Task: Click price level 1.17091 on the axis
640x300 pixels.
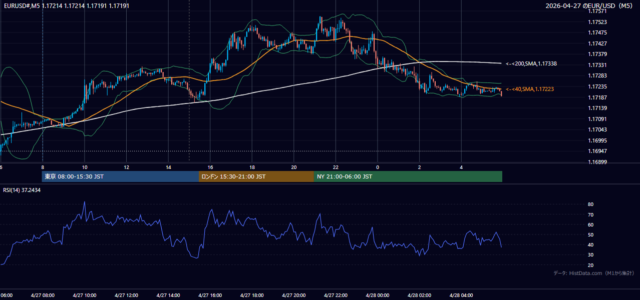Action: click(x=597, y=119)
